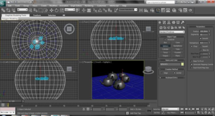Open the Material Editor icon
The image size is (215, 116).
(x=174, y=10)
